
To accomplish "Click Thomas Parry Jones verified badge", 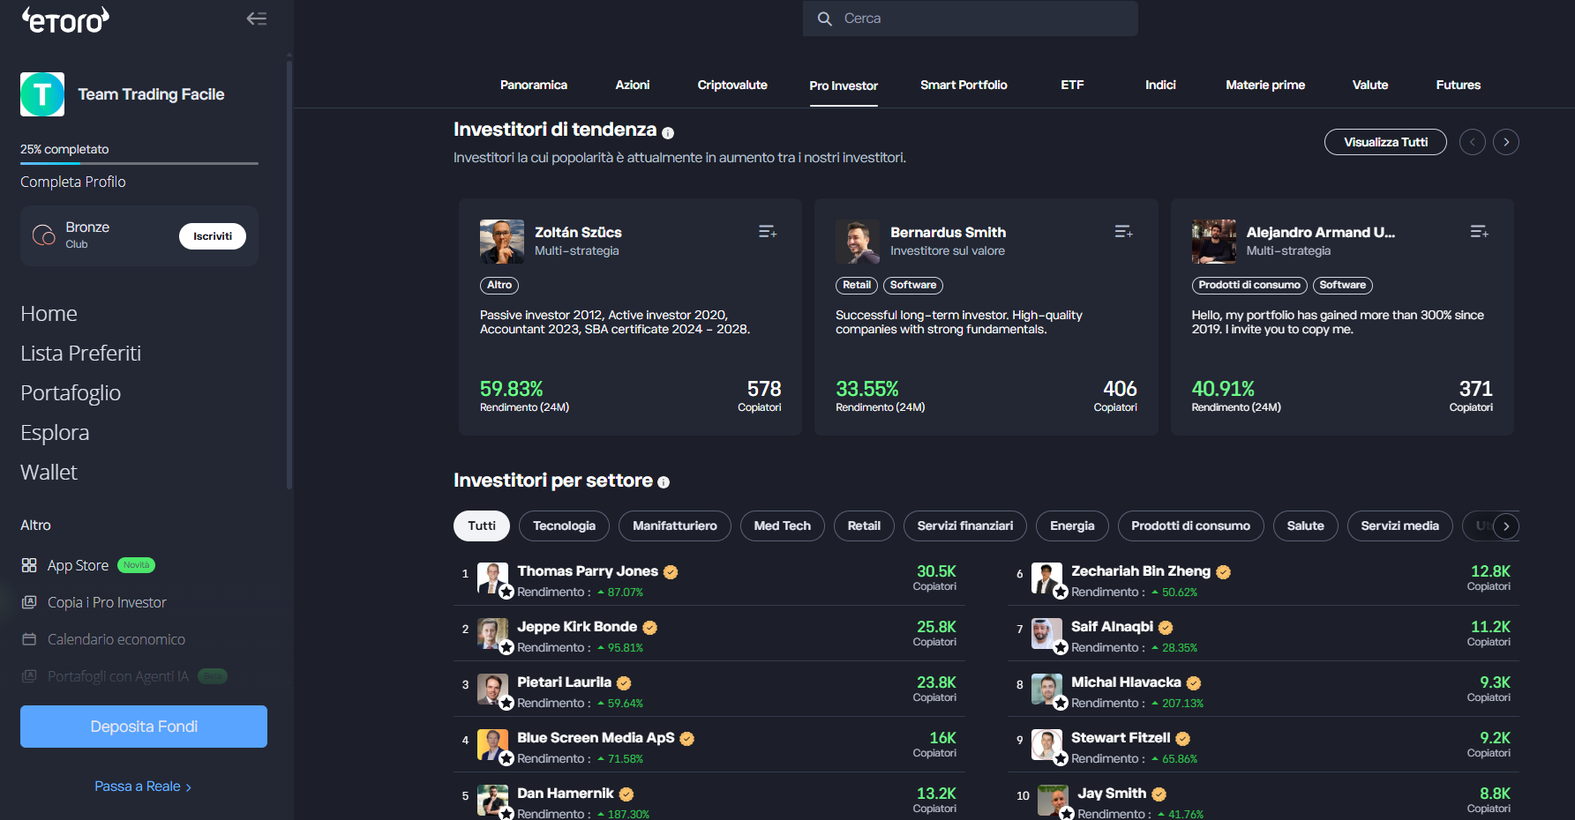I will tap(671, 572).
